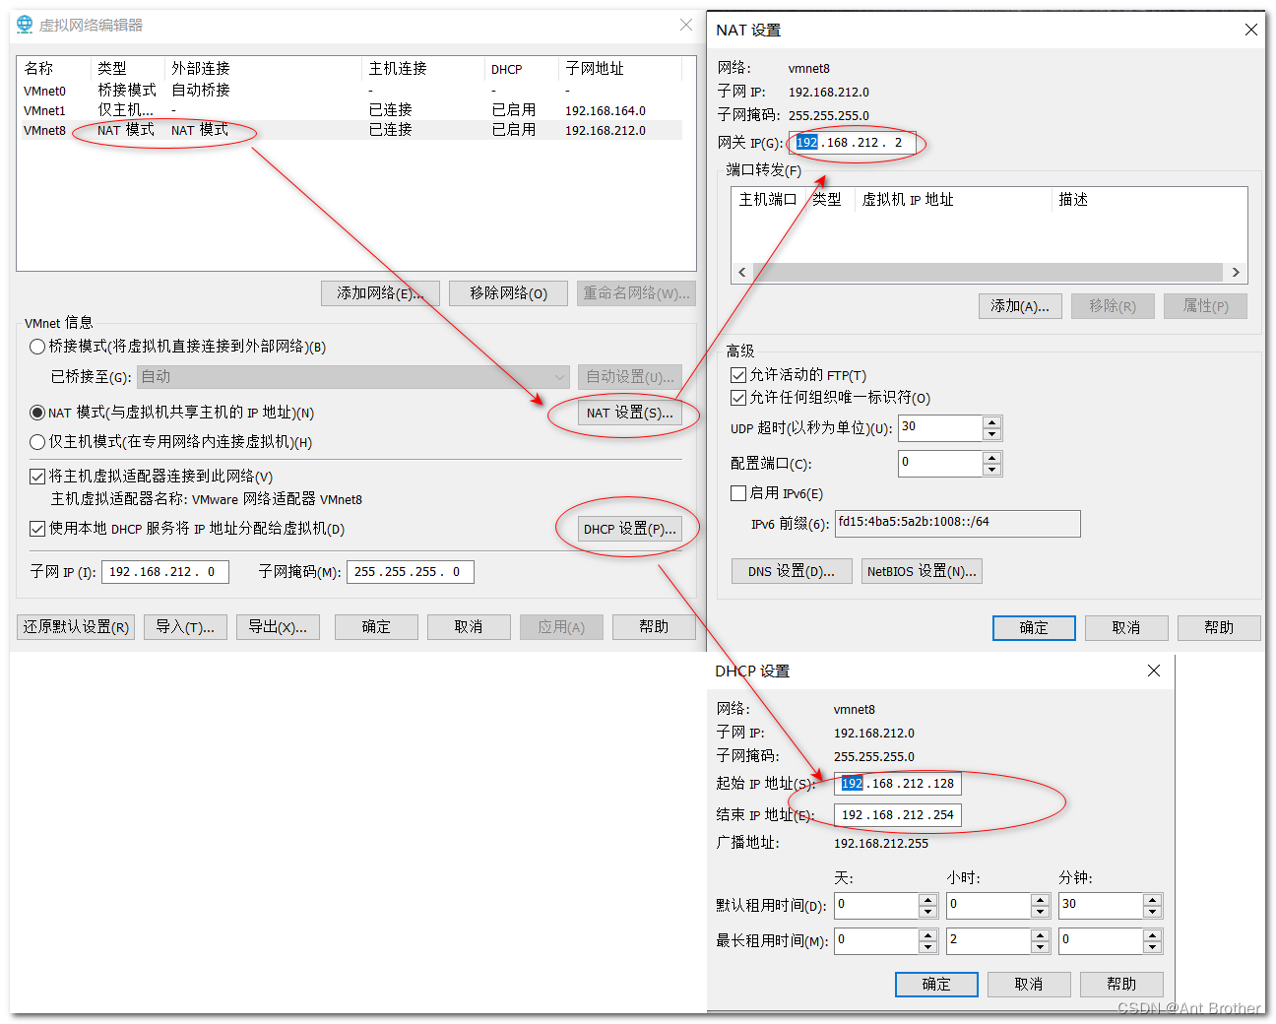Uncheck 允许任何组织唯一标识符 option
Image resolution: width=1276 pixels, height=1024 pixels.
738,398
